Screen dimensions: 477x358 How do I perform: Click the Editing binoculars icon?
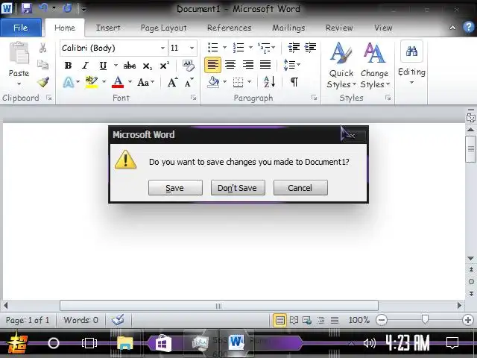[x=411, y=51]
